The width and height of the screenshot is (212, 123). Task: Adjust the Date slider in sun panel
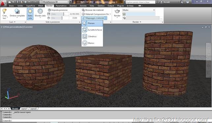click(x=60, y=14)
